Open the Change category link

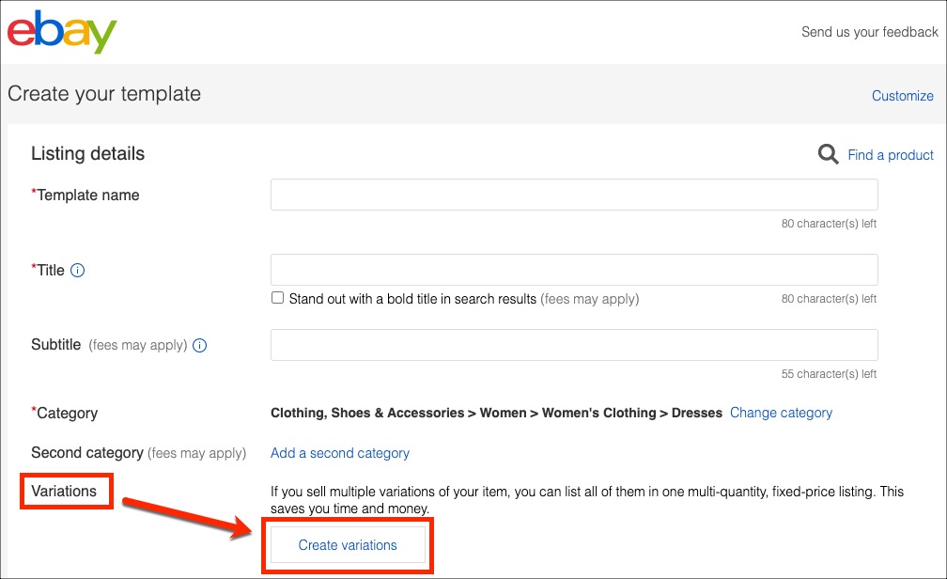[780, 413]
